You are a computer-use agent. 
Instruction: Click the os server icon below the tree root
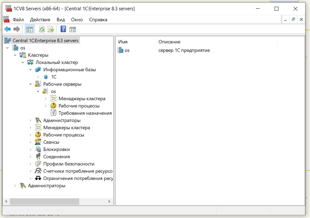tap(15, 48)
